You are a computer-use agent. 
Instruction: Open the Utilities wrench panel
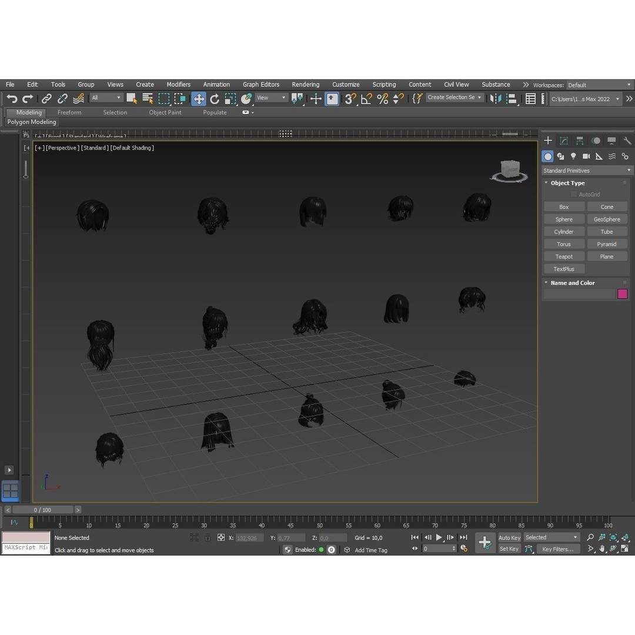point(627,141)
